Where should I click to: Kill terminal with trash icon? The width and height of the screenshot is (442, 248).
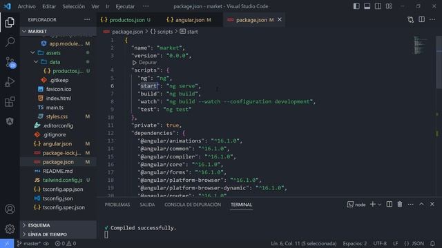(400, 205)
